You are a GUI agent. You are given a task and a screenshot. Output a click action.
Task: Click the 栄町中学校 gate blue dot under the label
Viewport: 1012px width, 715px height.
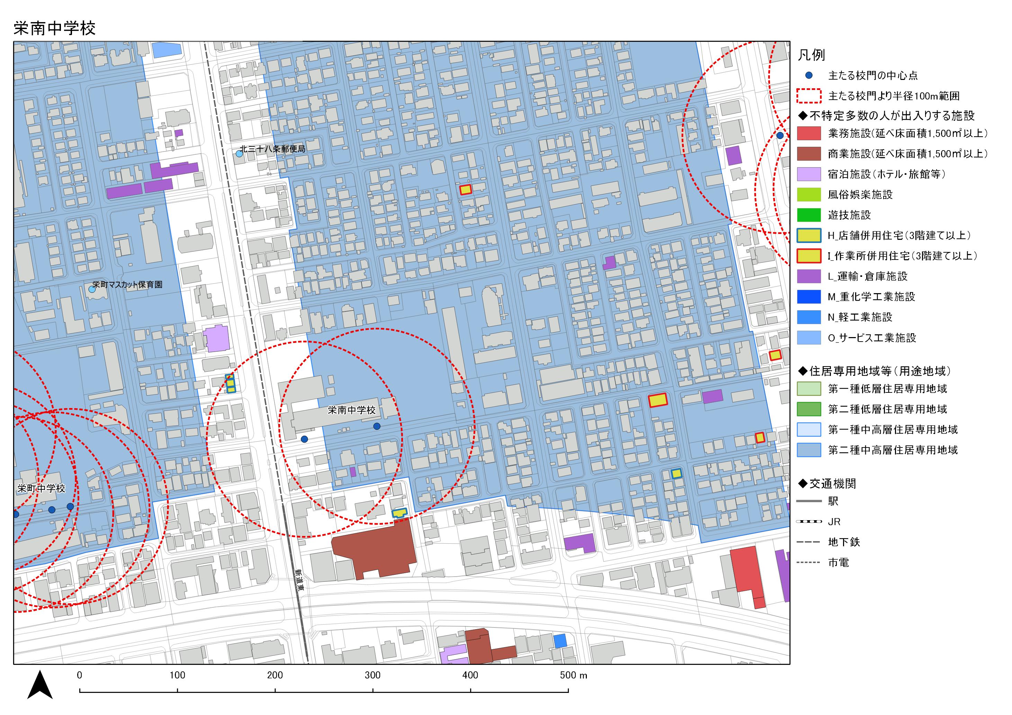pos(52,510)
